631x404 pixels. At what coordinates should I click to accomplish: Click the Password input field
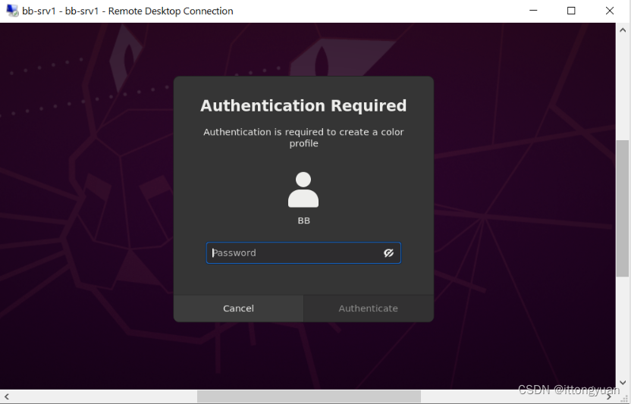click(303, 252)
